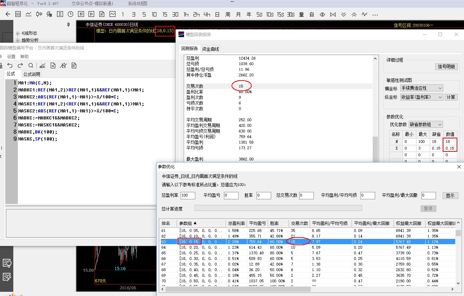Switch to the 周 weekly period
The width and height of the screenshot is (464, 296).
(228, 14)
